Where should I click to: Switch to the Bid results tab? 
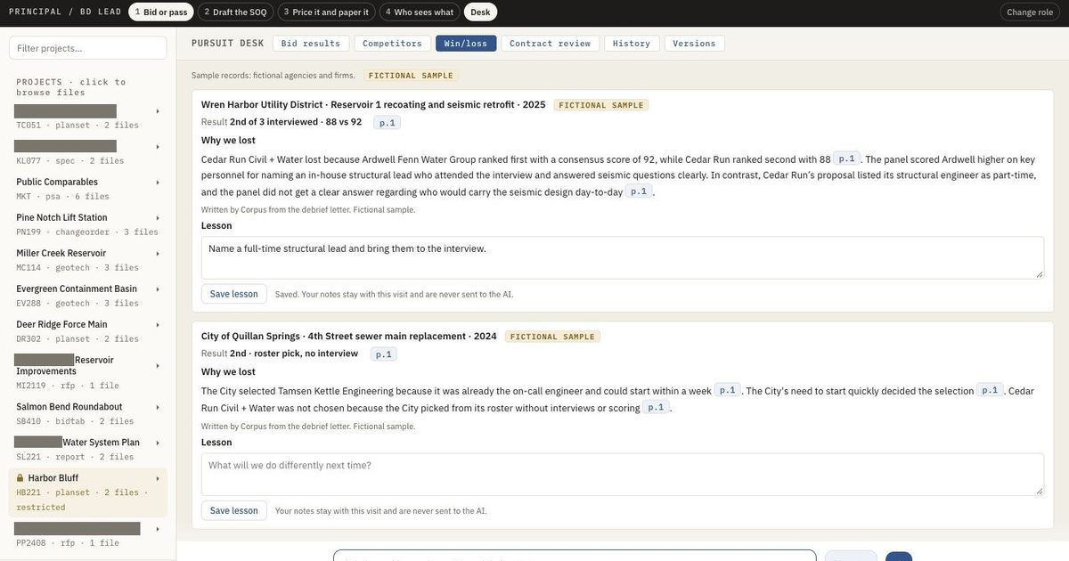click(310, 44)
